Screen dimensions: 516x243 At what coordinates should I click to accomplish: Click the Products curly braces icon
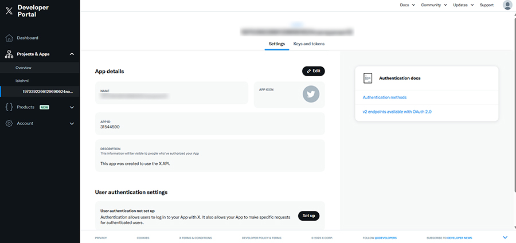pos(9,107)
